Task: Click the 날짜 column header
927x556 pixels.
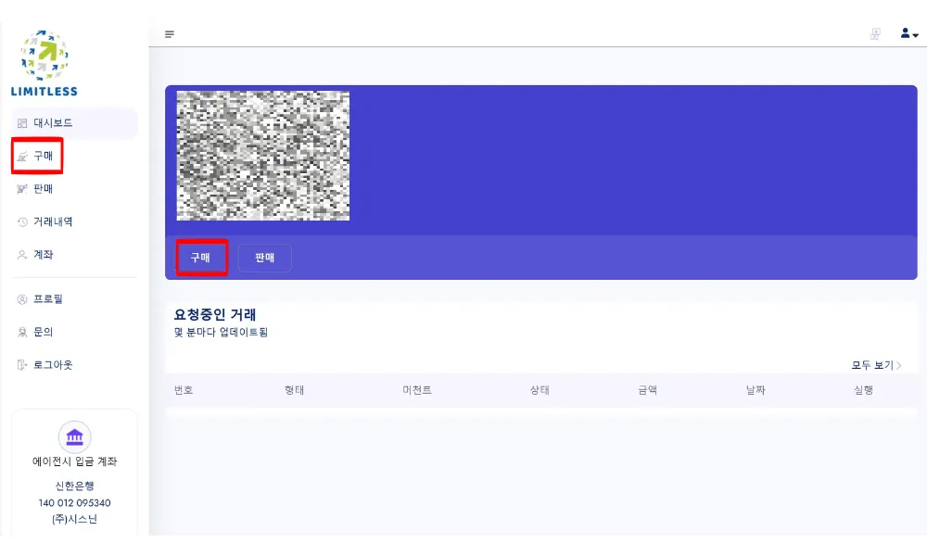Action: point(756,390)
